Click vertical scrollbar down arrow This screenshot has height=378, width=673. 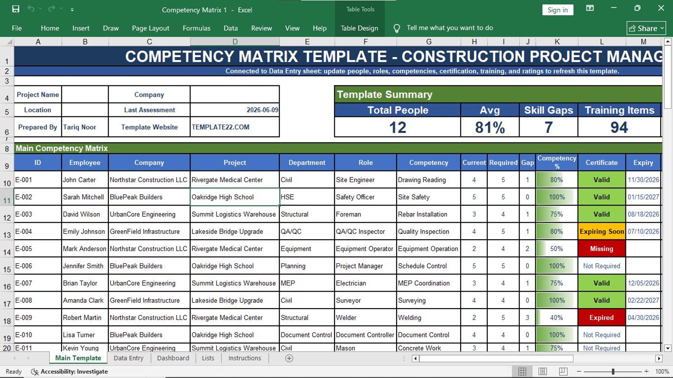(x=667, y=348)
